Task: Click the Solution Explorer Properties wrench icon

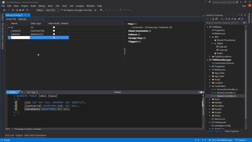Action: pos(239,19)
